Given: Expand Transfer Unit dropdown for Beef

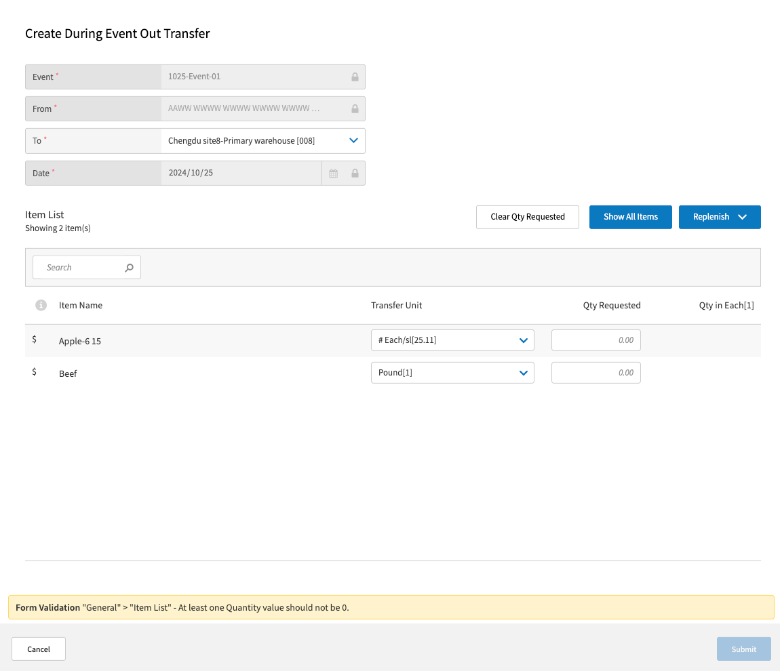Looking at the screenshot, I should [523, 373].
